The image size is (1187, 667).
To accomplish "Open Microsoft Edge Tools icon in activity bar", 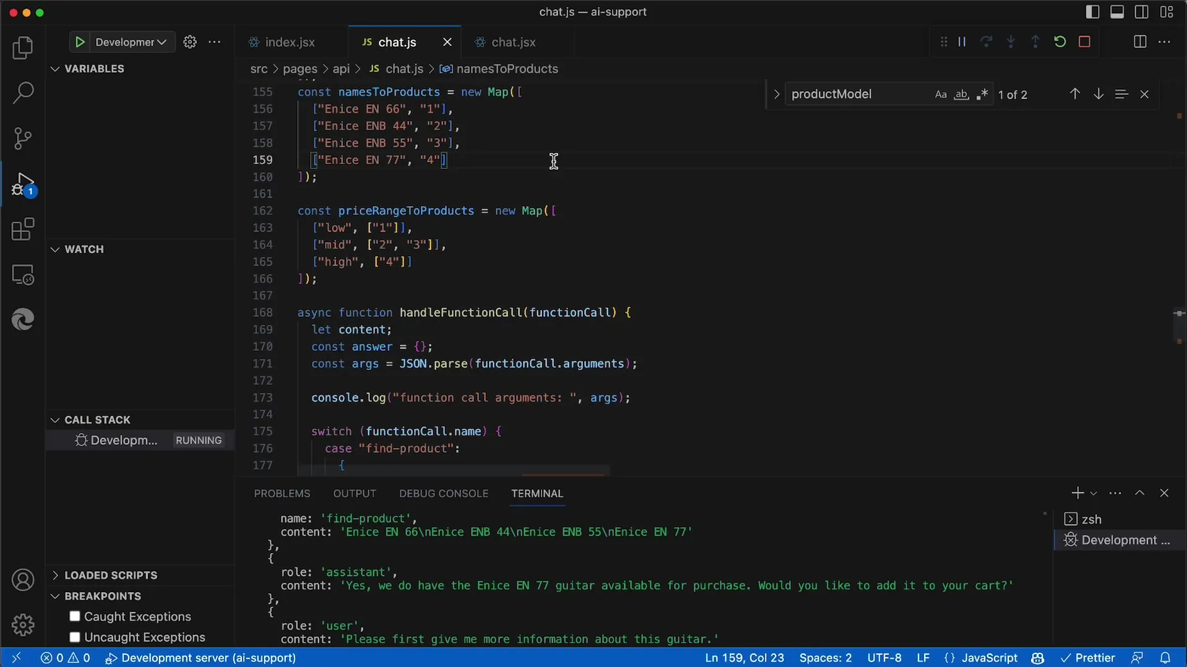I will click(23, 320).
